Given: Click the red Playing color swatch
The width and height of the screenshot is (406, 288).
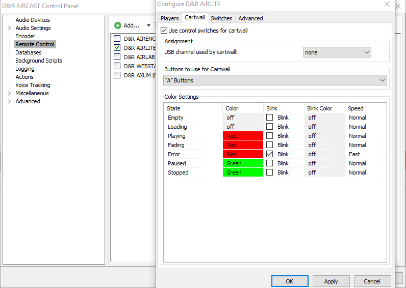Looking at the screenshot, I should coord(243,136).
